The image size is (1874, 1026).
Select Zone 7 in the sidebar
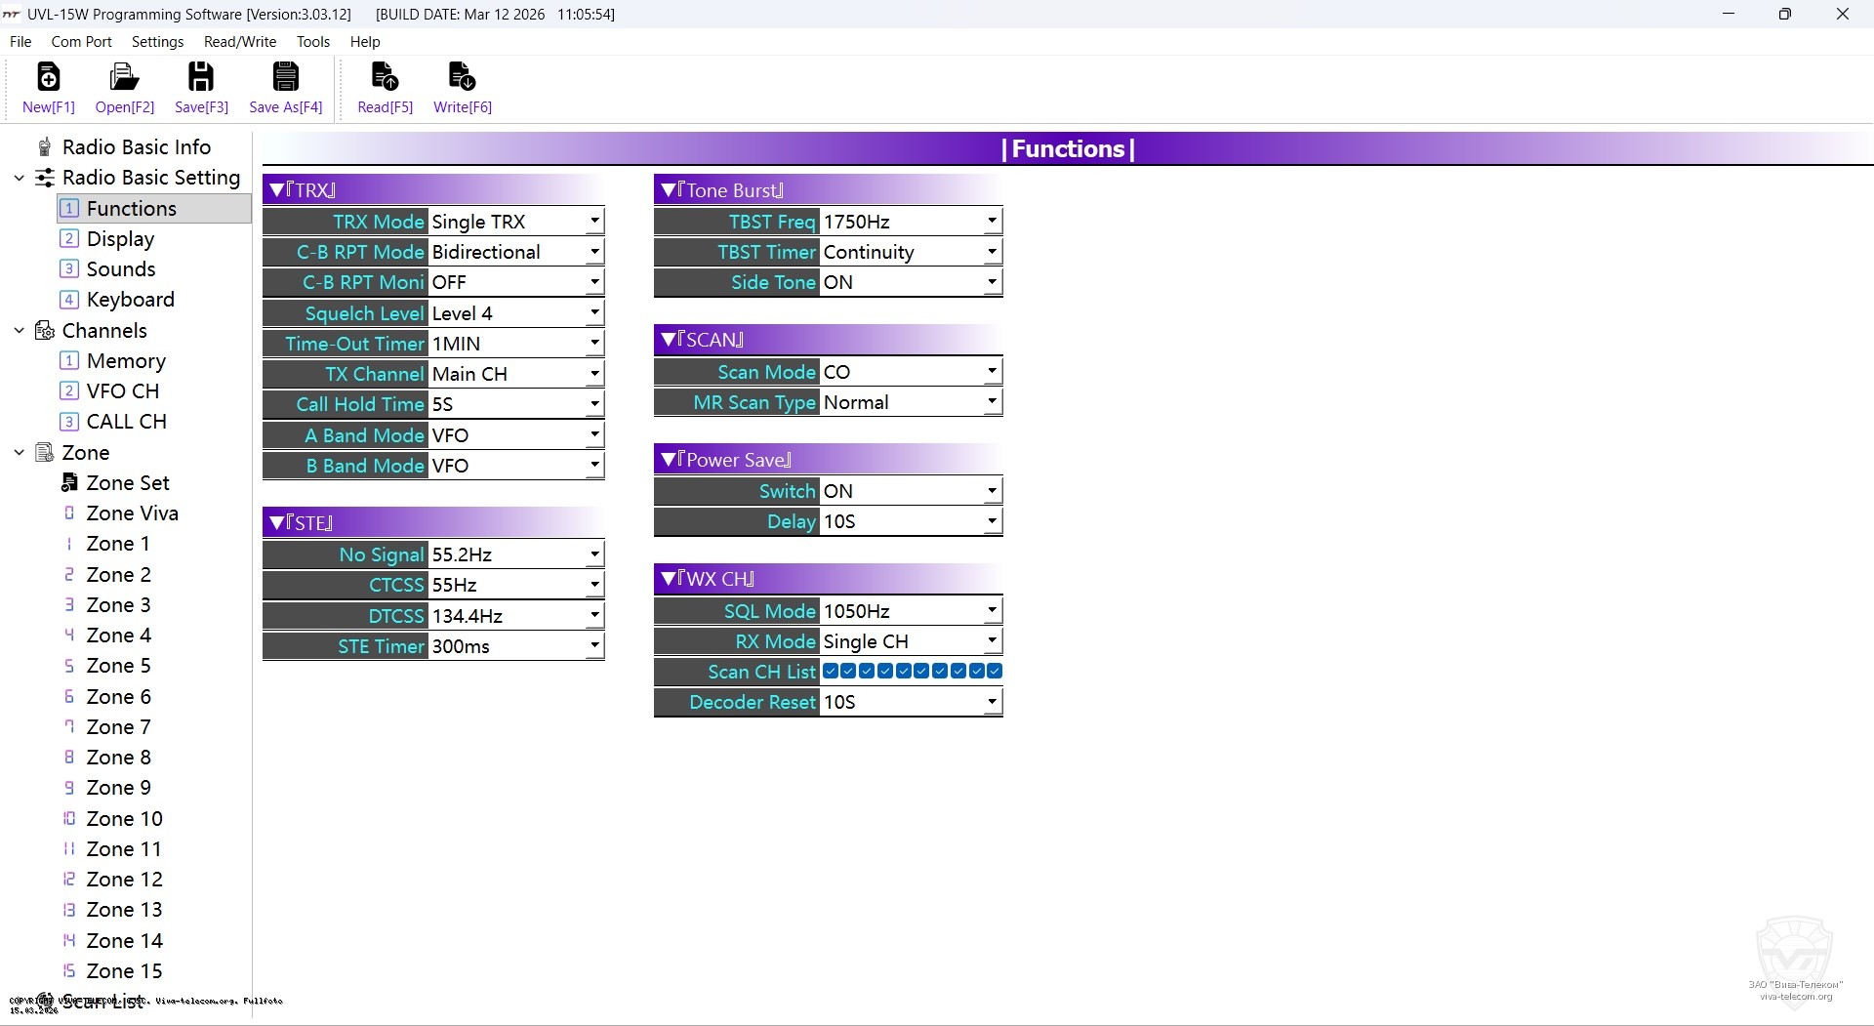[x=118, y=727]
